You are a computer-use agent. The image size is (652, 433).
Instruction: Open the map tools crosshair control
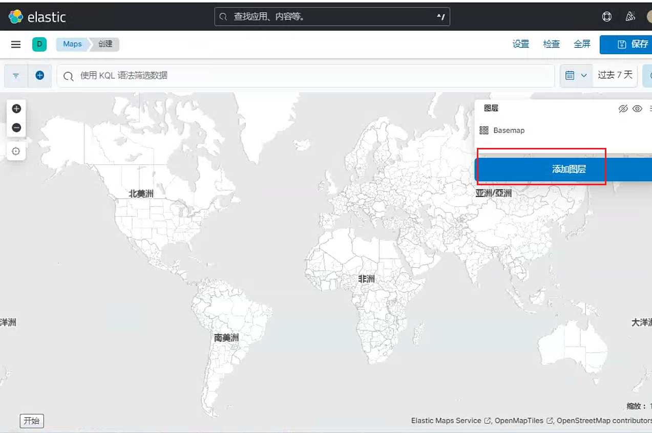pos(16,151)
